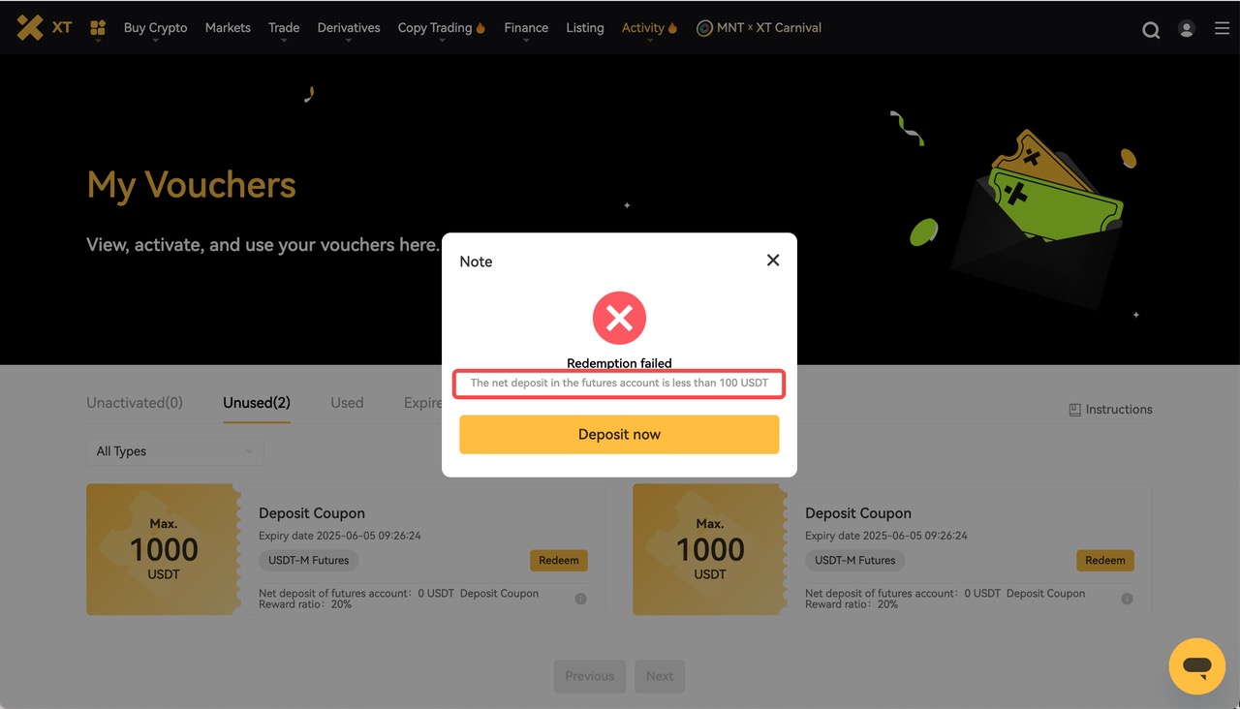Click the XT logo in header

(x=45, y=28)
